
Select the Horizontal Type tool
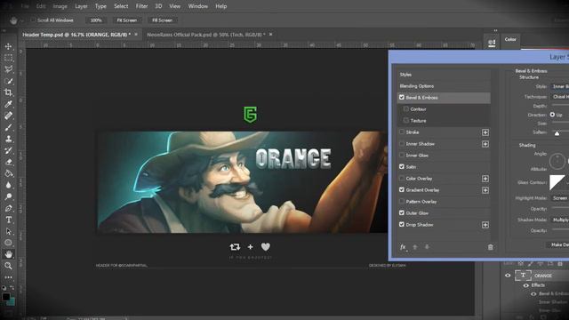coord(8,220)
